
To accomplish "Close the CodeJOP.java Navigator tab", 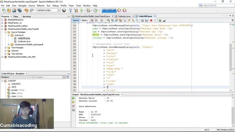I will coord(26,73).
